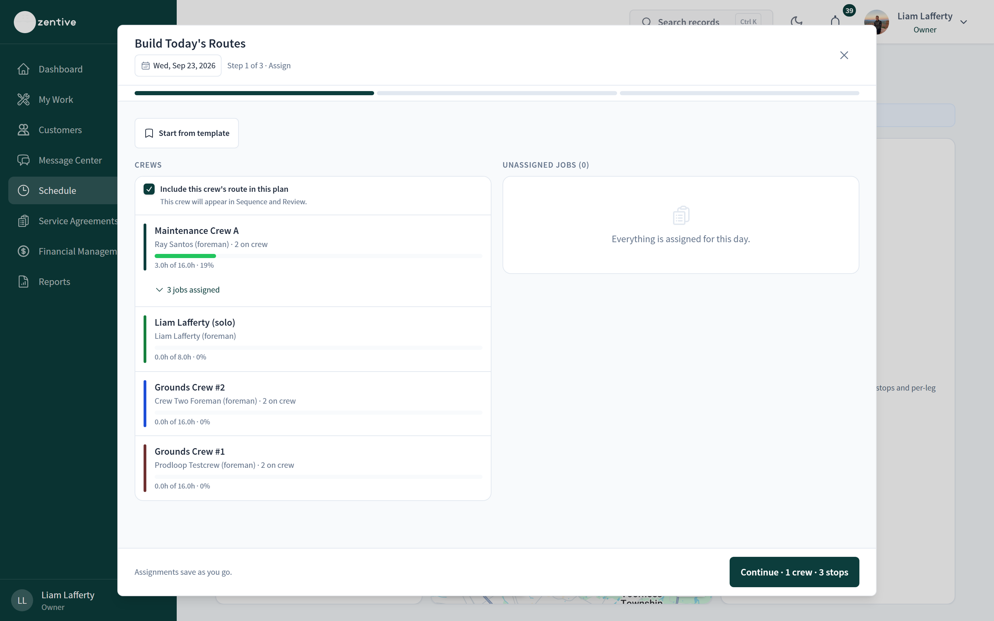Click Prodloop Testcrew (foreman) text

[205, 465]
